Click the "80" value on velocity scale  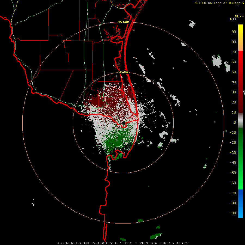[x=234, y=42]
